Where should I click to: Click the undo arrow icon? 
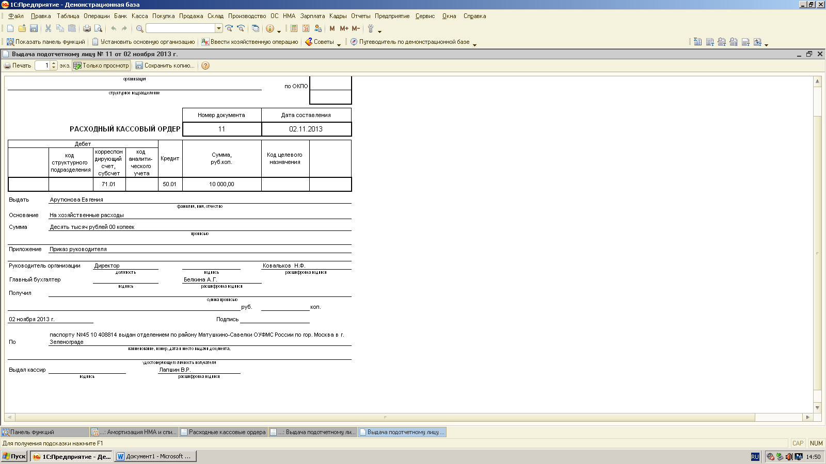tap(114, 28)
